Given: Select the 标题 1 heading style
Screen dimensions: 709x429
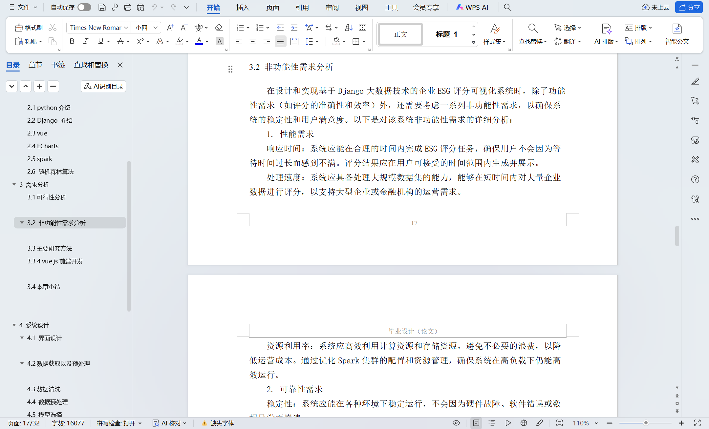Looking at the screenshot, I should tap(446, 34).
